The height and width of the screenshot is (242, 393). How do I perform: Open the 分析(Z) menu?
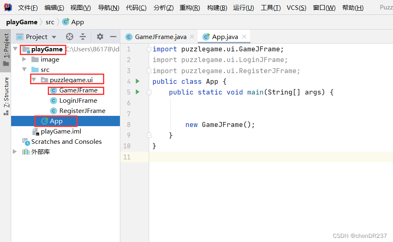[164, 8]
